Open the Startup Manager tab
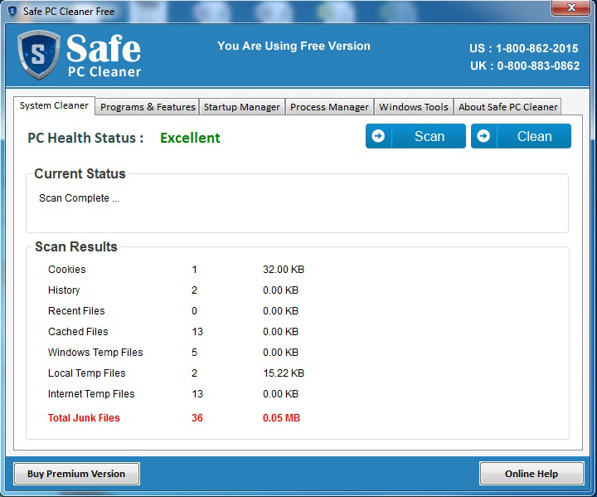This screenshot has width=597, height=497. (x=242, y=107)
